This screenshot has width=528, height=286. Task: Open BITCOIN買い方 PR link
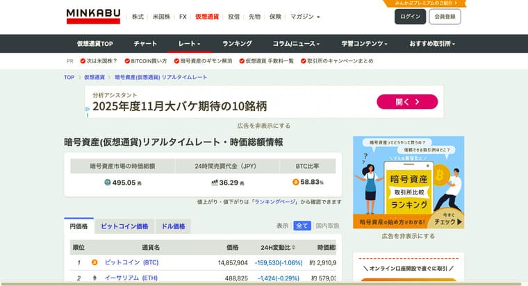coord(146,61)
